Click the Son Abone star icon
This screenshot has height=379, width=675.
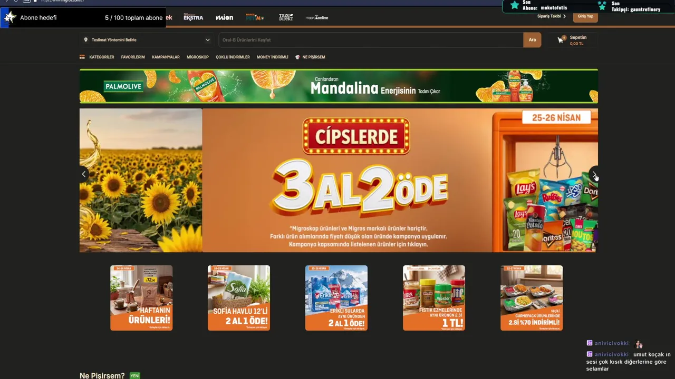coord(515,5)
